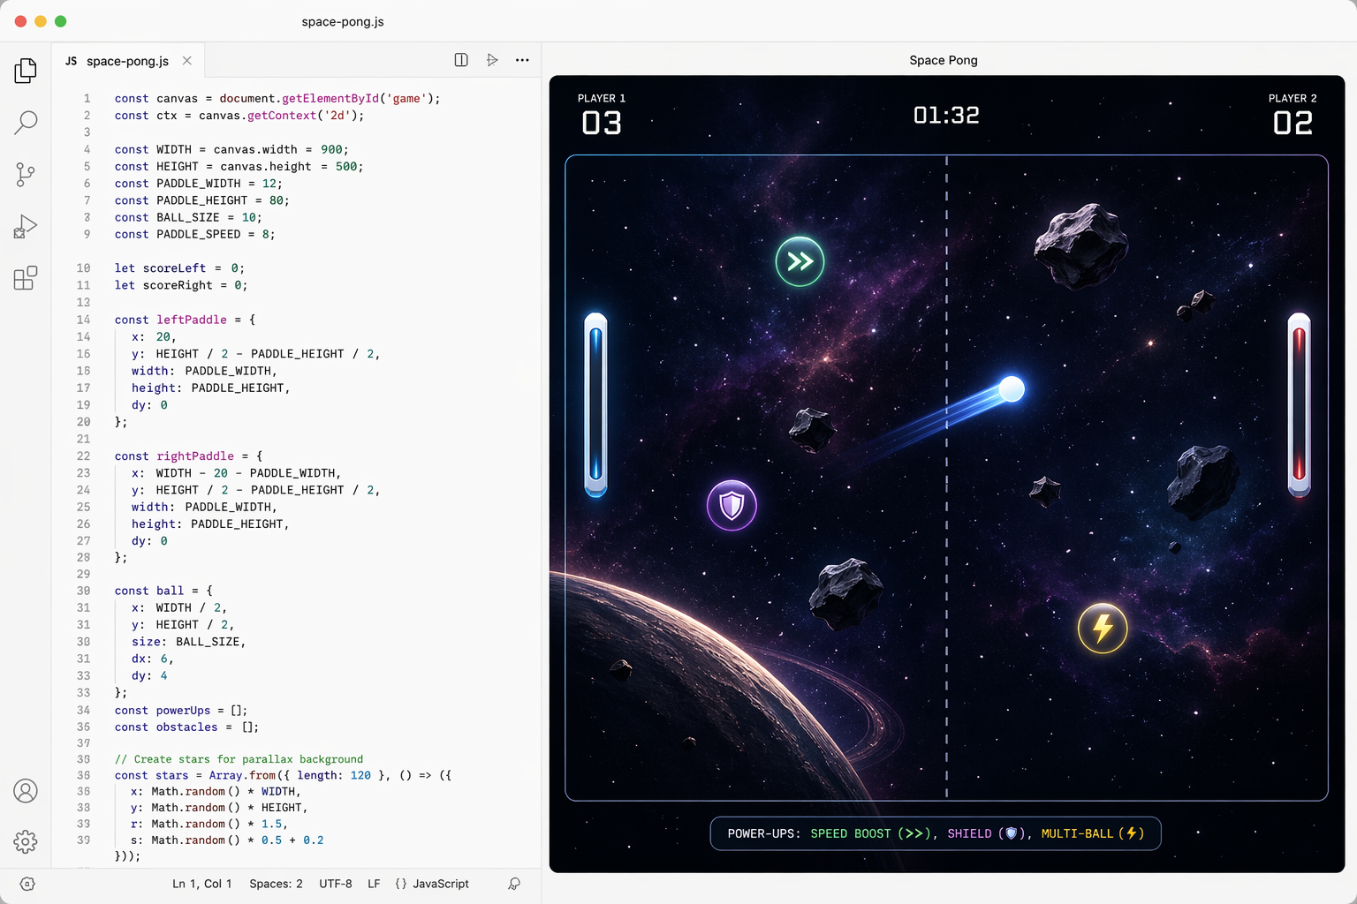Open the Accounts icon in the sidebar
Screen dimensions: 1357x904
26,792
